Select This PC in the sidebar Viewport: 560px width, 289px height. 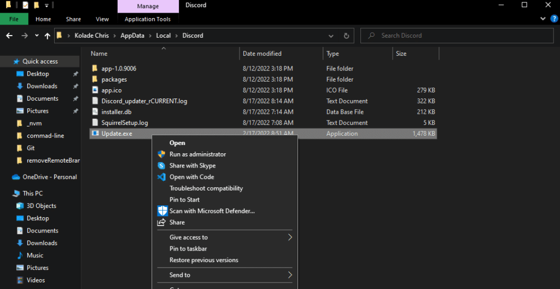click(x=32, y=194)
